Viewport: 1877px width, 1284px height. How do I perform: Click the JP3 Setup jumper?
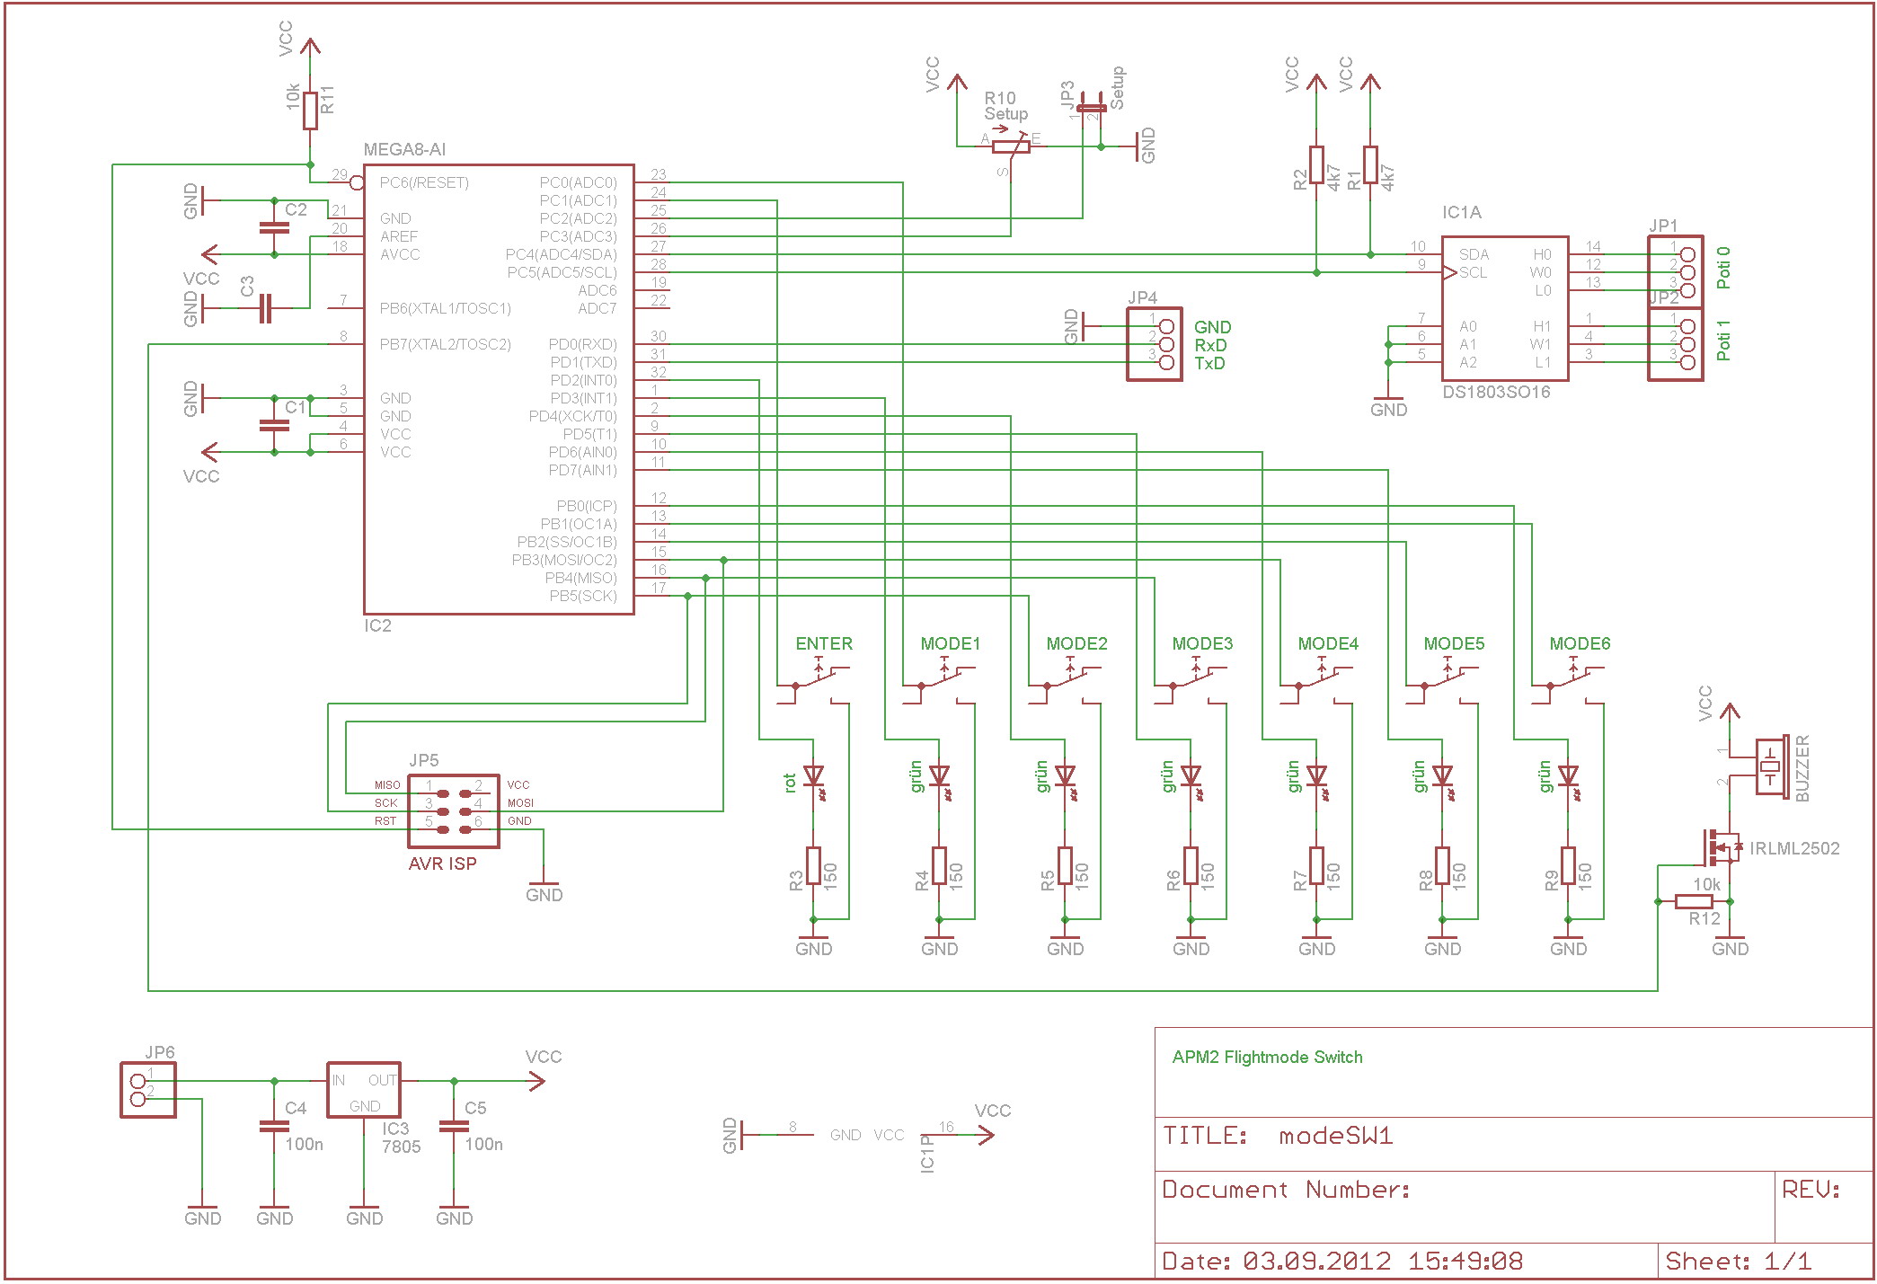point(1092,109)
